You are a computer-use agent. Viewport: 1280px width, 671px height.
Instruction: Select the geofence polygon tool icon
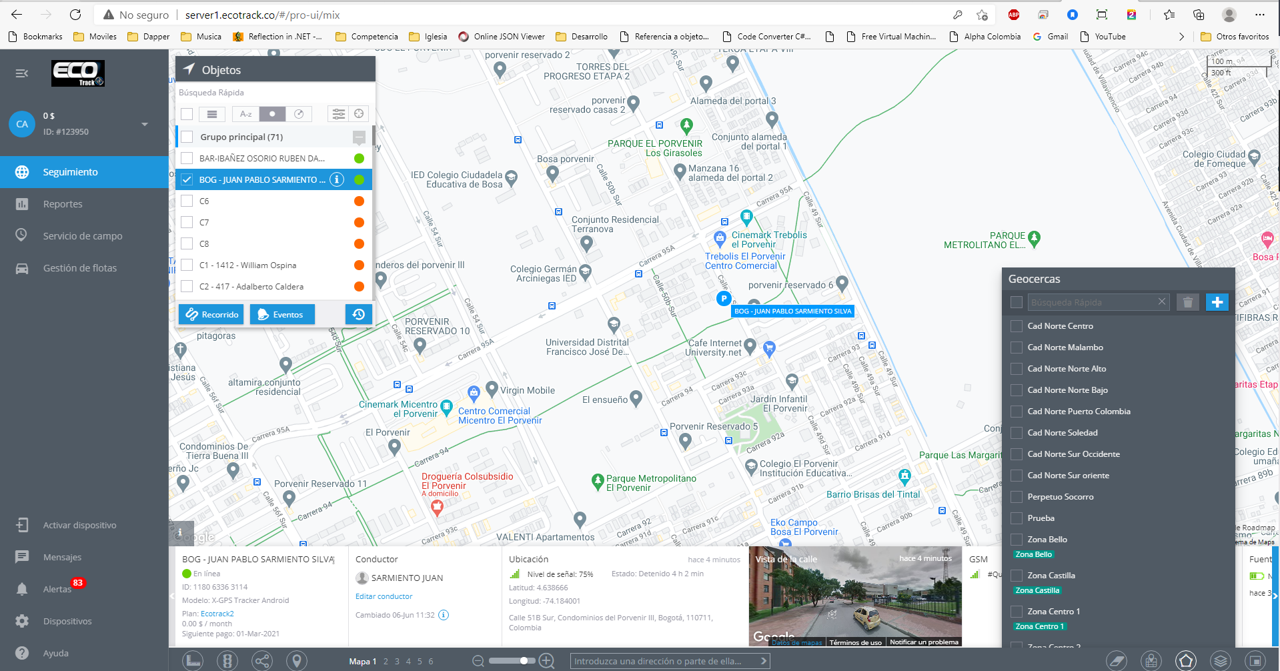pos(1185,660)
